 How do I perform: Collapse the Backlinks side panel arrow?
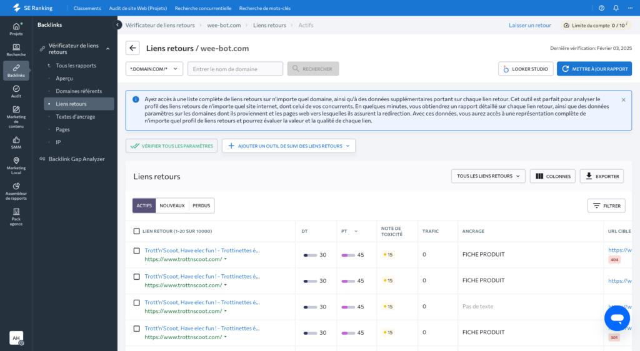pyautogui.click(x=117, y=25)
